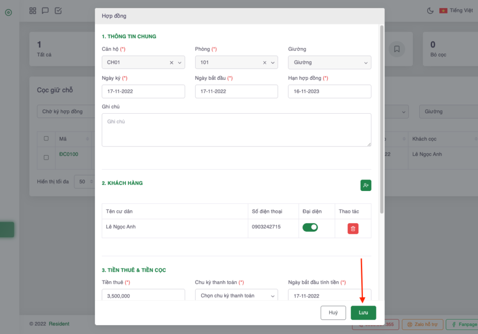
Task: Click the Huỷ cancel button
Action: point(333,313)
